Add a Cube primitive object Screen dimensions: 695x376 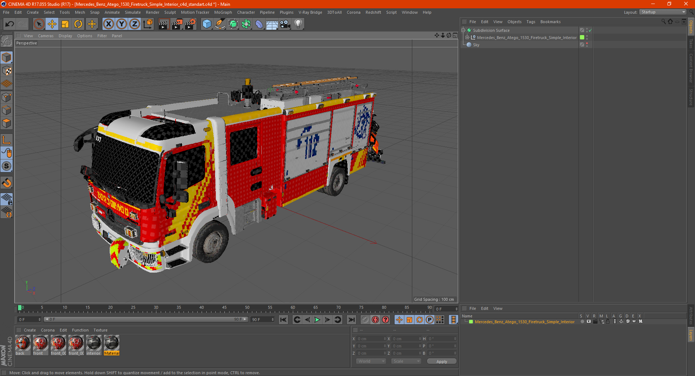click(207, 24)
